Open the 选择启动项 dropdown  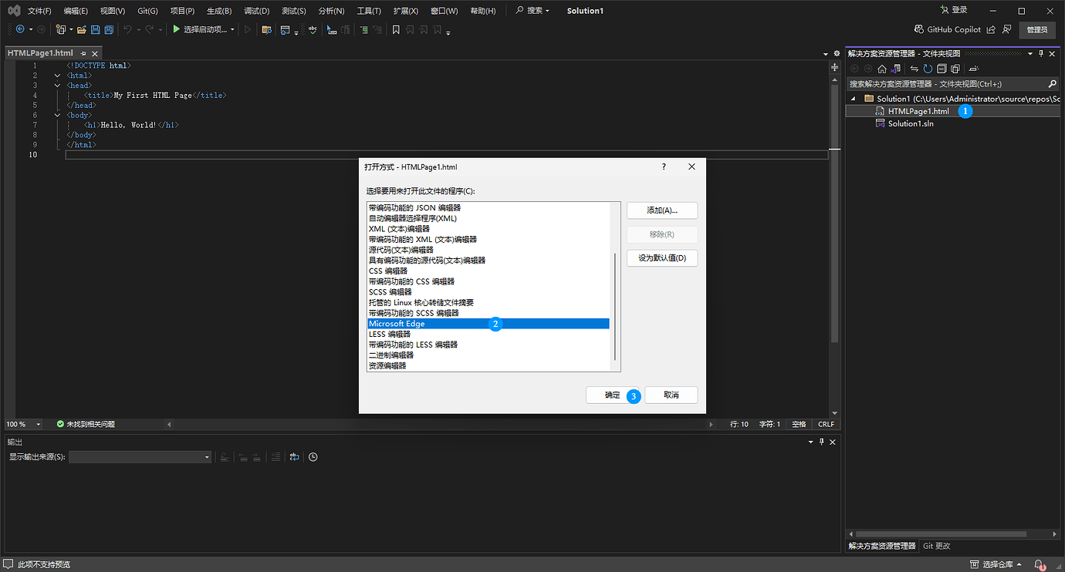pos(205,29)
